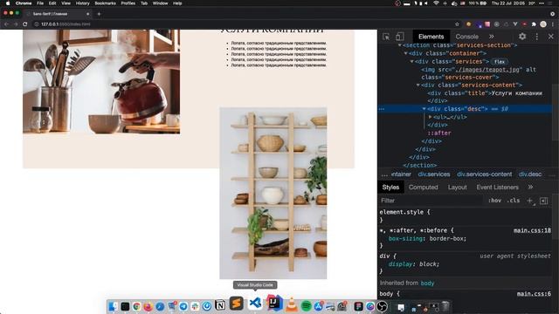Screen dimensions: 559x314
Task: Open the Chrome extensions puzzle icon
Action: (534, 24)
